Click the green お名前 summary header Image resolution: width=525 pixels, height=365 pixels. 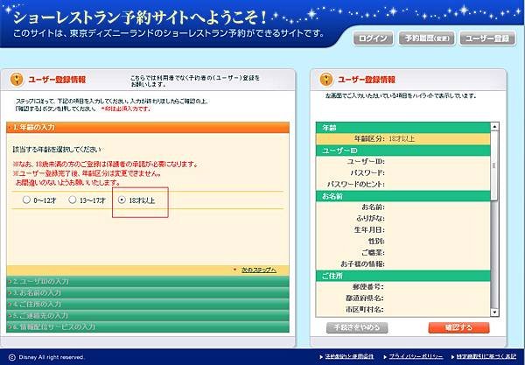403,196
